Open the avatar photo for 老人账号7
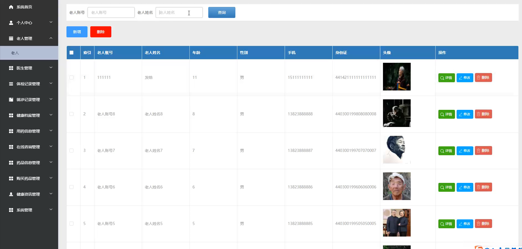This screenshot has width=522, height=249. (397, 150)
